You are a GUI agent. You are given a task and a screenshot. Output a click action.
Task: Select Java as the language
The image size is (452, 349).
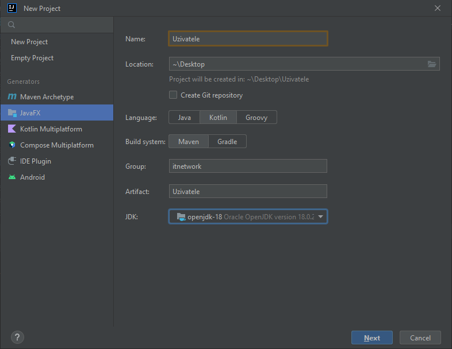tap(184, 117)
